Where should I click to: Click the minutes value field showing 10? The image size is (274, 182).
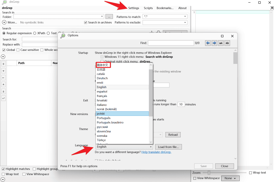[x=181, y=104]
